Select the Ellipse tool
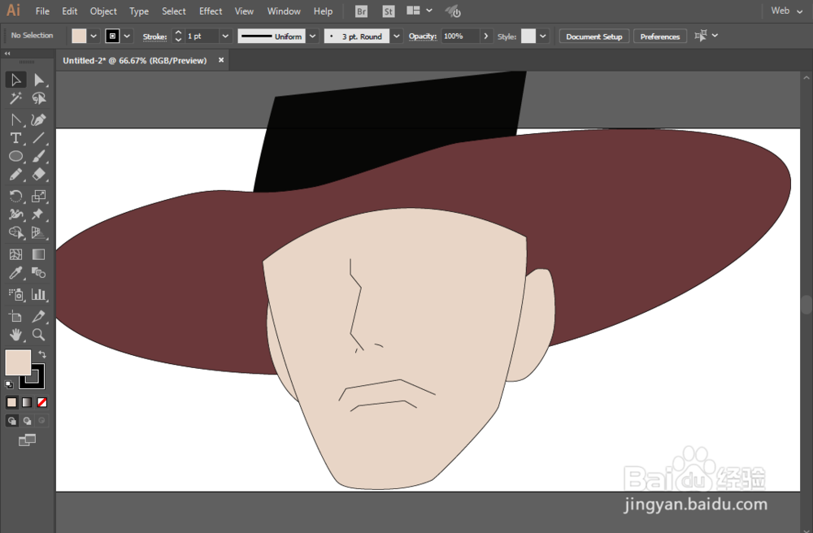 tap(15, 157)
